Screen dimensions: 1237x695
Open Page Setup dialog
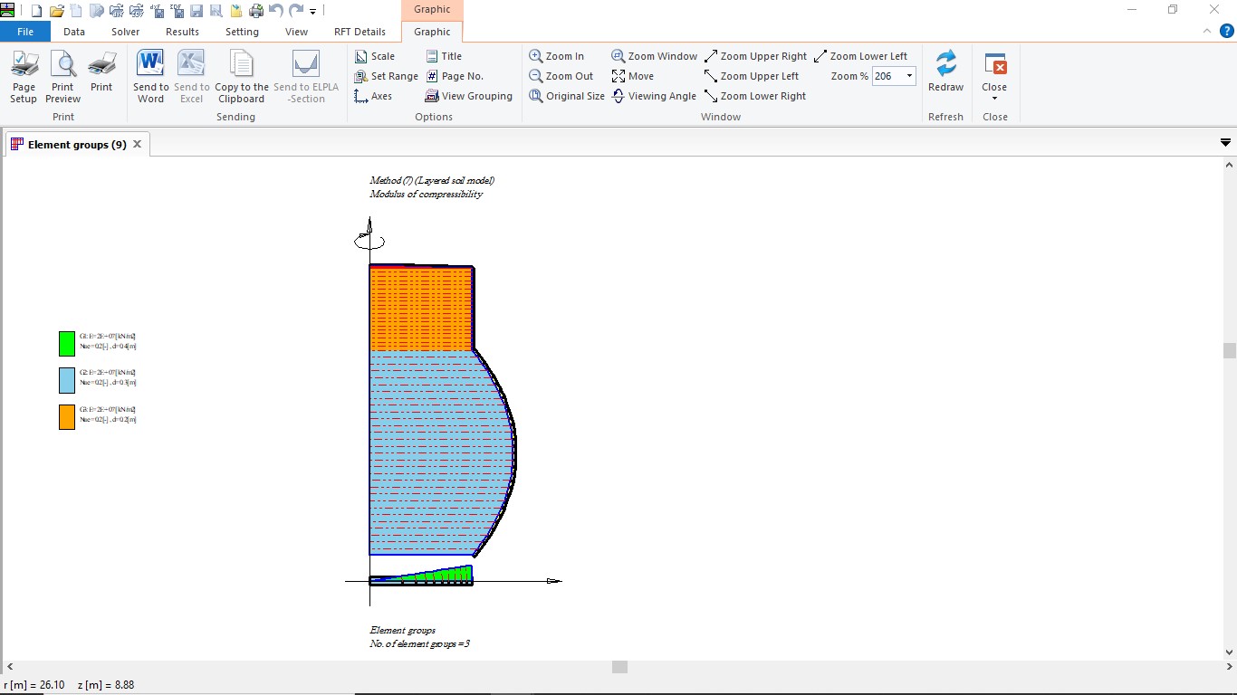24,76
